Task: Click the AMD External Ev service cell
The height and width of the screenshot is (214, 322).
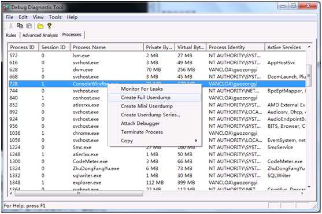Action: (286, 105)
